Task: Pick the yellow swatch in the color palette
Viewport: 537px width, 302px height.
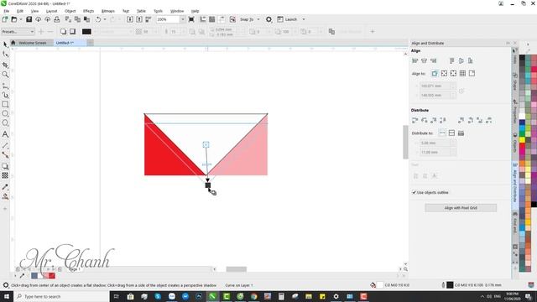Action: [x=522, y=140]
